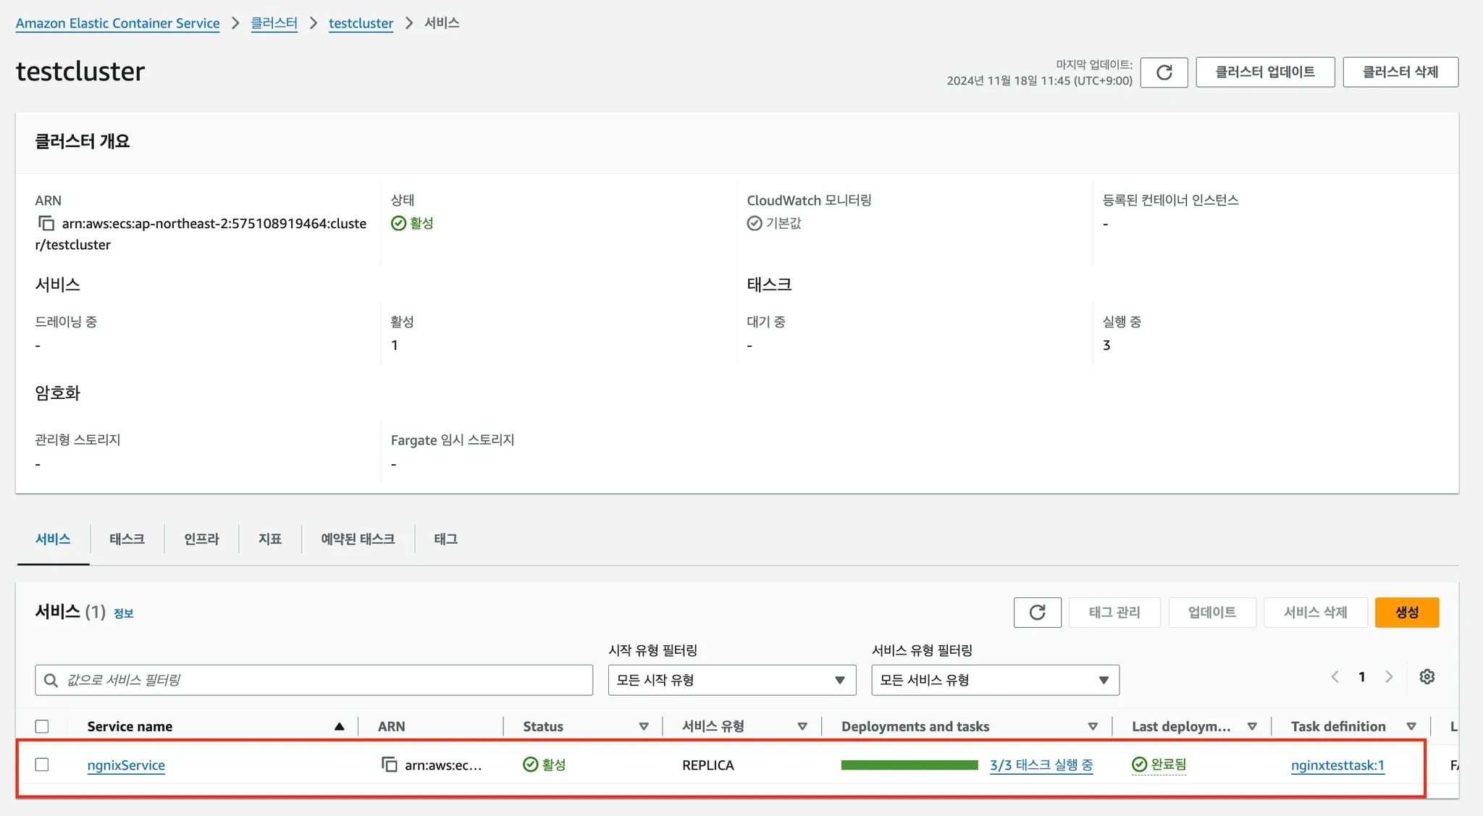The width and height of the screenshot is (1483, 816).
Task: Go to the next services page
Action: 1389,677
